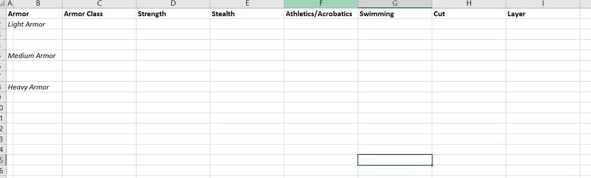Image resolution: width=591 pixels, height=178 pixels.
Task: Select the Layer header cell
Action: pos(543,14)
